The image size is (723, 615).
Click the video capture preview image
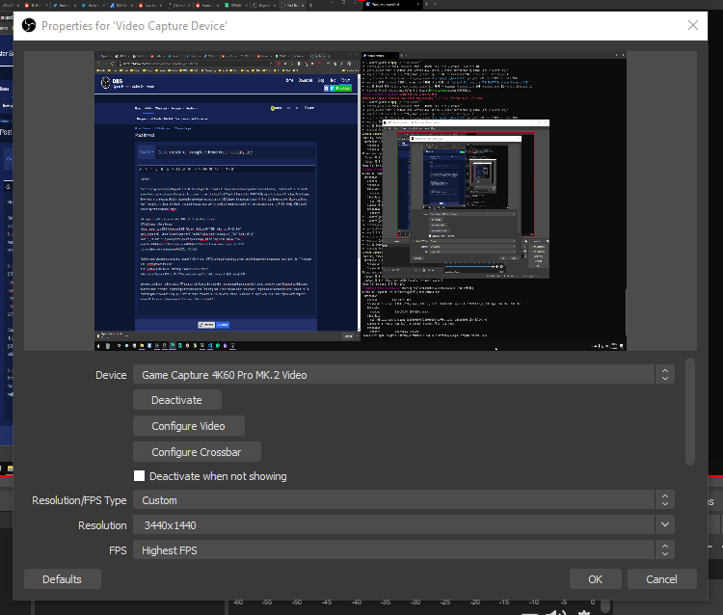click(361, 201)
